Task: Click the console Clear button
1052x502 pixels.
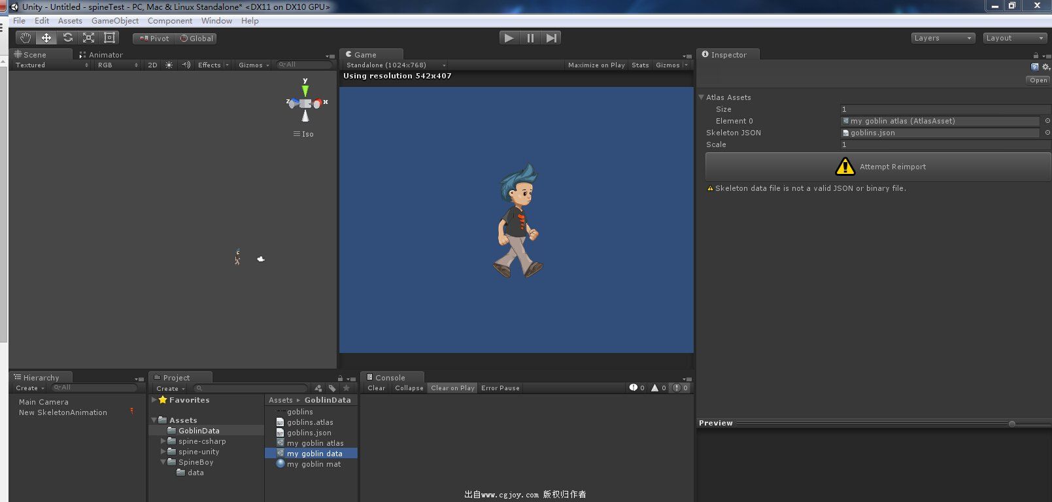Action: [x=377, y=388]
